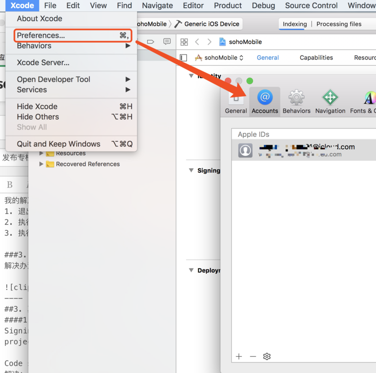The height and width of the screenshot is (373, 376).
Task: Open the File menu
Action: click(50, 6)
